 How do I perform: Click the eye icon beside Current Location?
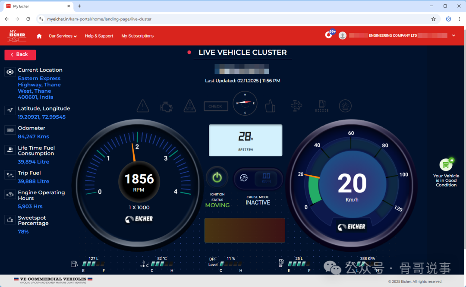click(x=10, y=72)
